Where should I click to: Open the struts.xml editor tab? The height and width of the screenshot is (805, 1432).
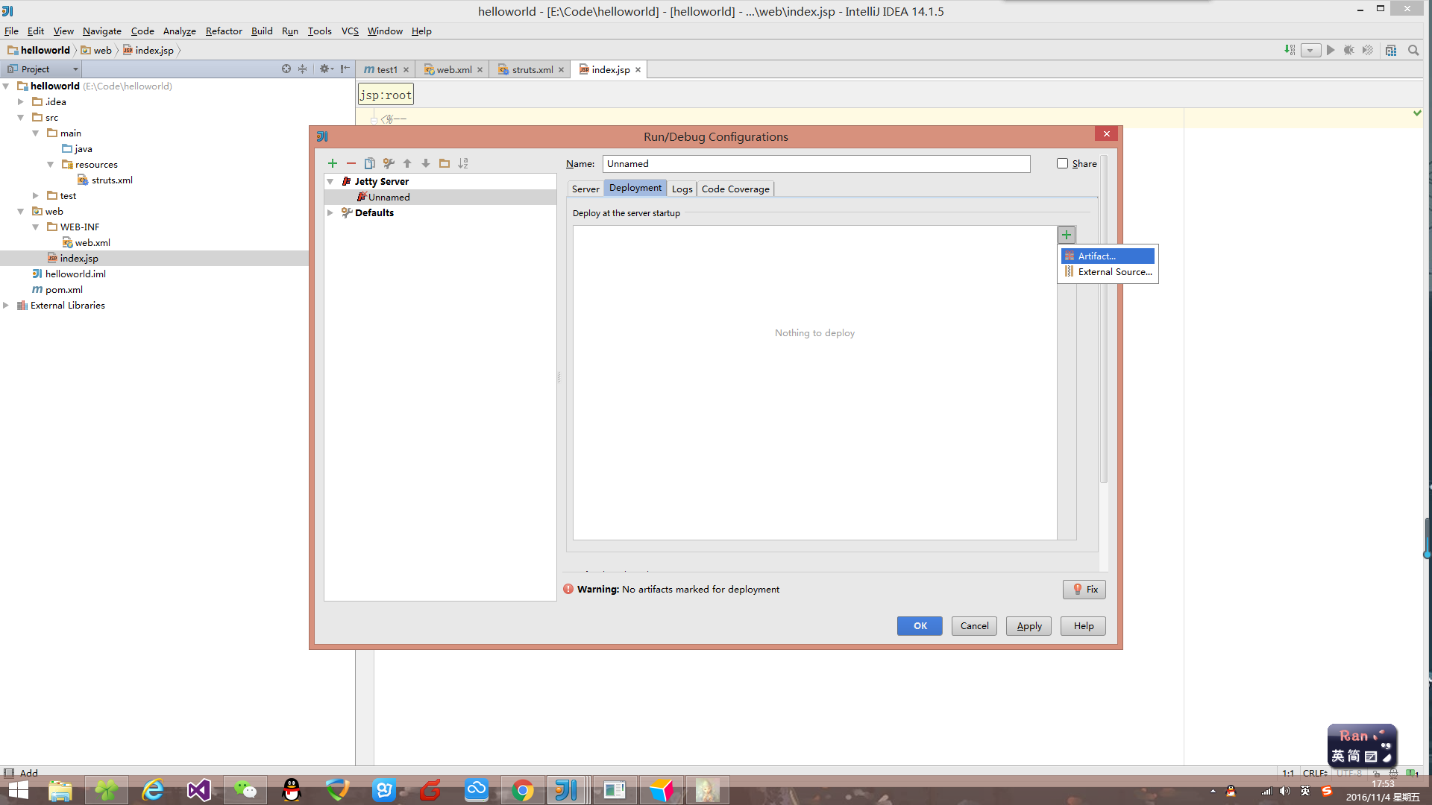click(x=531, y=69)
